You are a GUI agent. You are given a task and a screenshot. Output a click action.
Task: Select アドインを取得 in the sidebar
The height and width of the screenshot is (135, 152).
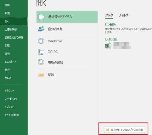click(12, 115)
